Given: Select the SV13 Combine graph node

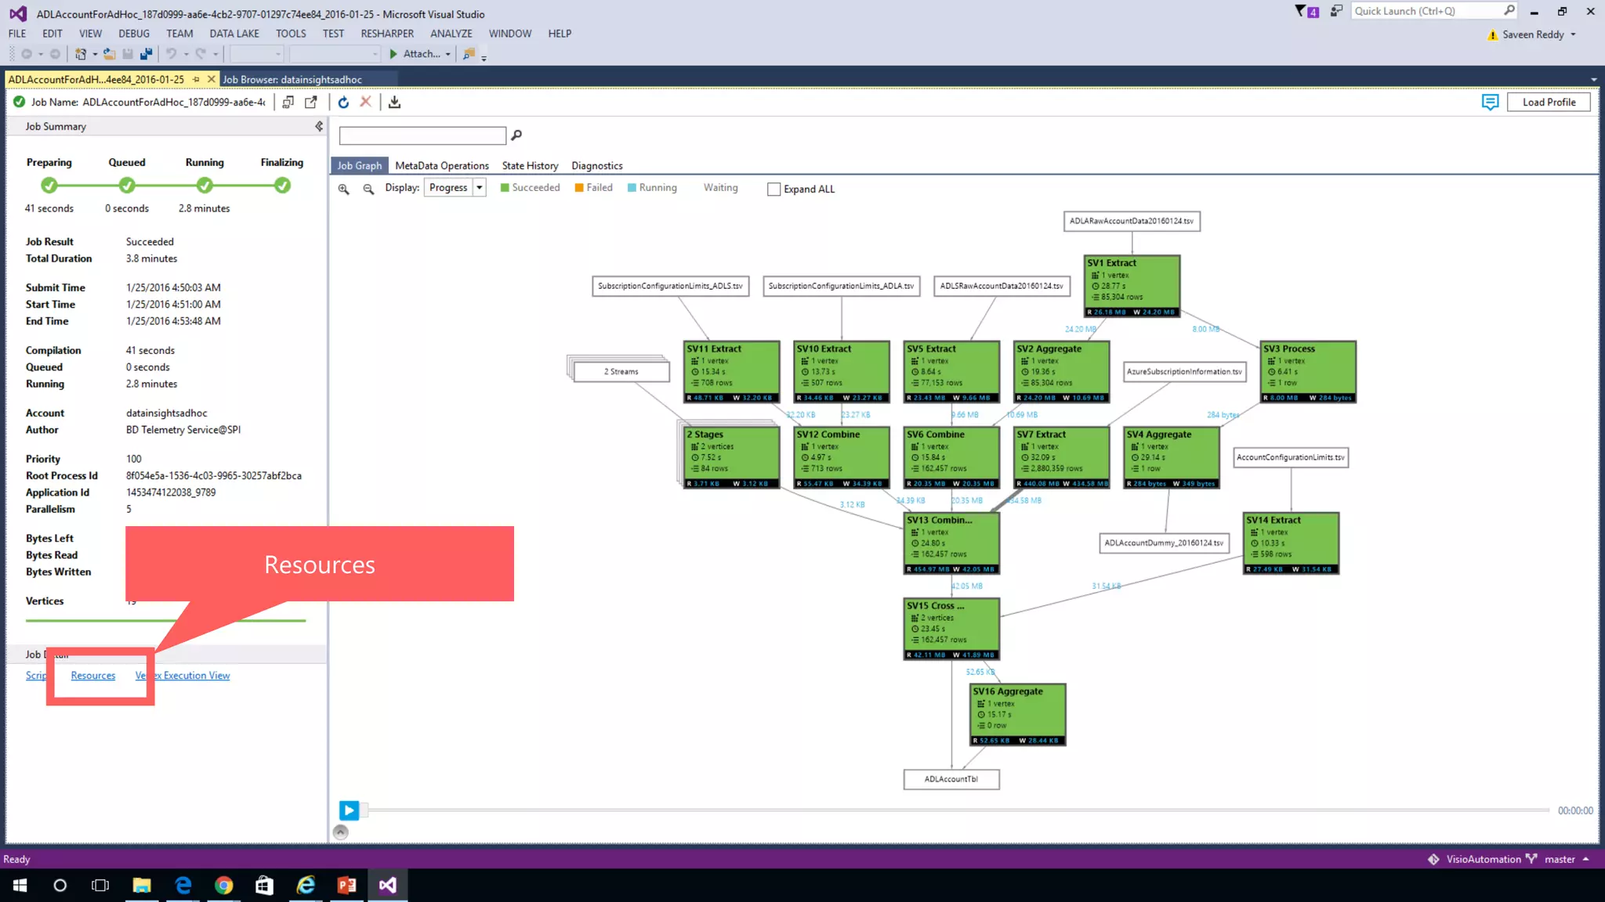Looking at the screenshot, I should tap(951, 543).
